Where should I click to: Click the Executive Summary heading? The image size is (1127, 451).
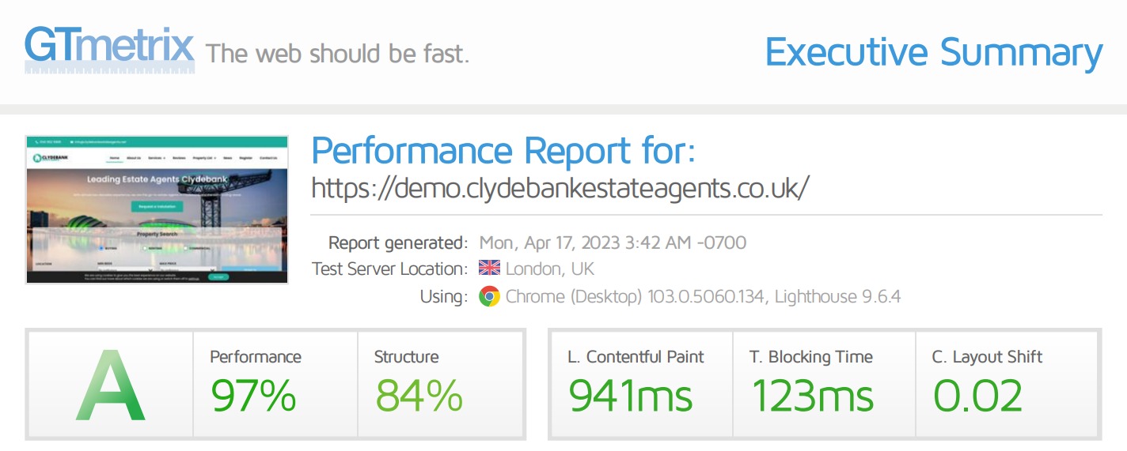[x=933, y=52]
